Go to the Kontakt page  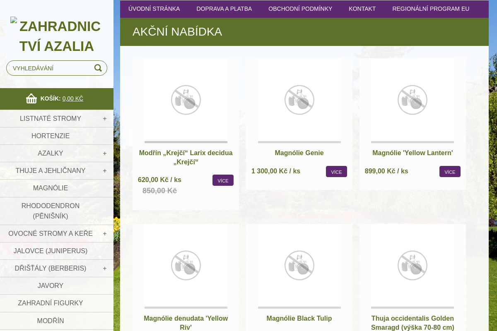362,9
